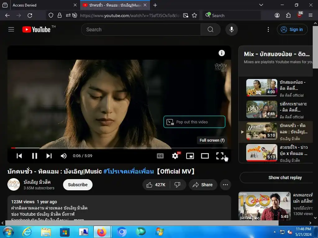The image size is (318, 238).
Task: Toggle closed captions CC button
Action: click(160, 156)
